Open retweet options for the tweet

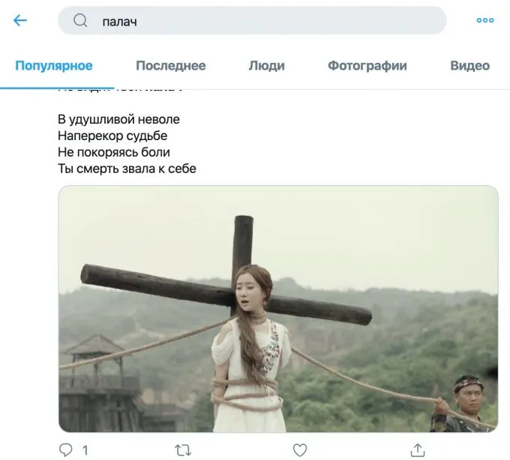coord(182,450)
